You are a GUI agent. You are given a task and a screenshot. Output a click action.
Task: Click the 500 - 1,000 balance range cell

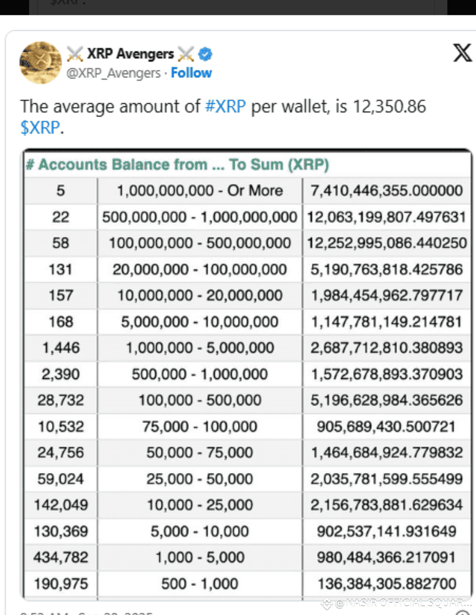point(199,583)
